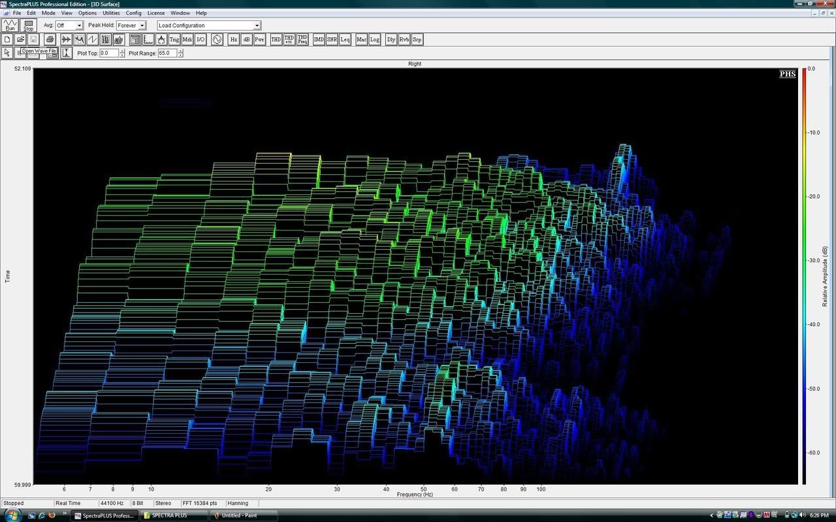Screen dimensions: 836x522
Task: Select the arrow pointer tool
Action: pyautogui.click(x=7, y=53)
